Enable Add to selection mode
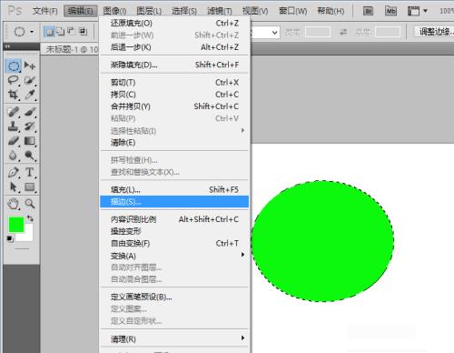The height and width of the screenshot is (353, 454). point(61,31)
